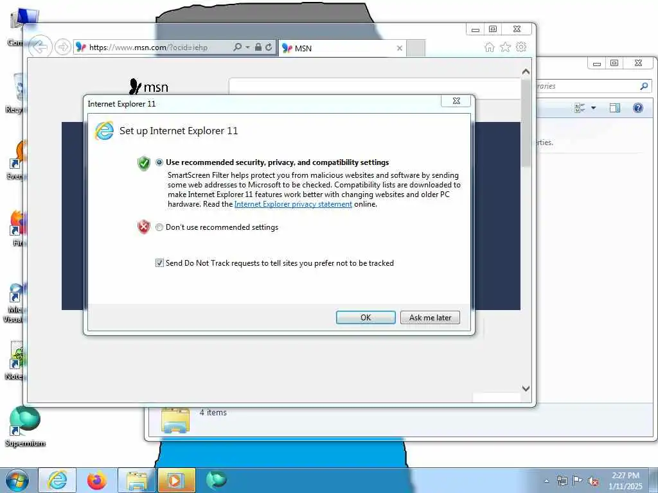The width and height of the screenshot is (658, 493).
Task: Click the IE vertical scrollbar thumb
Action: point(526,123)
